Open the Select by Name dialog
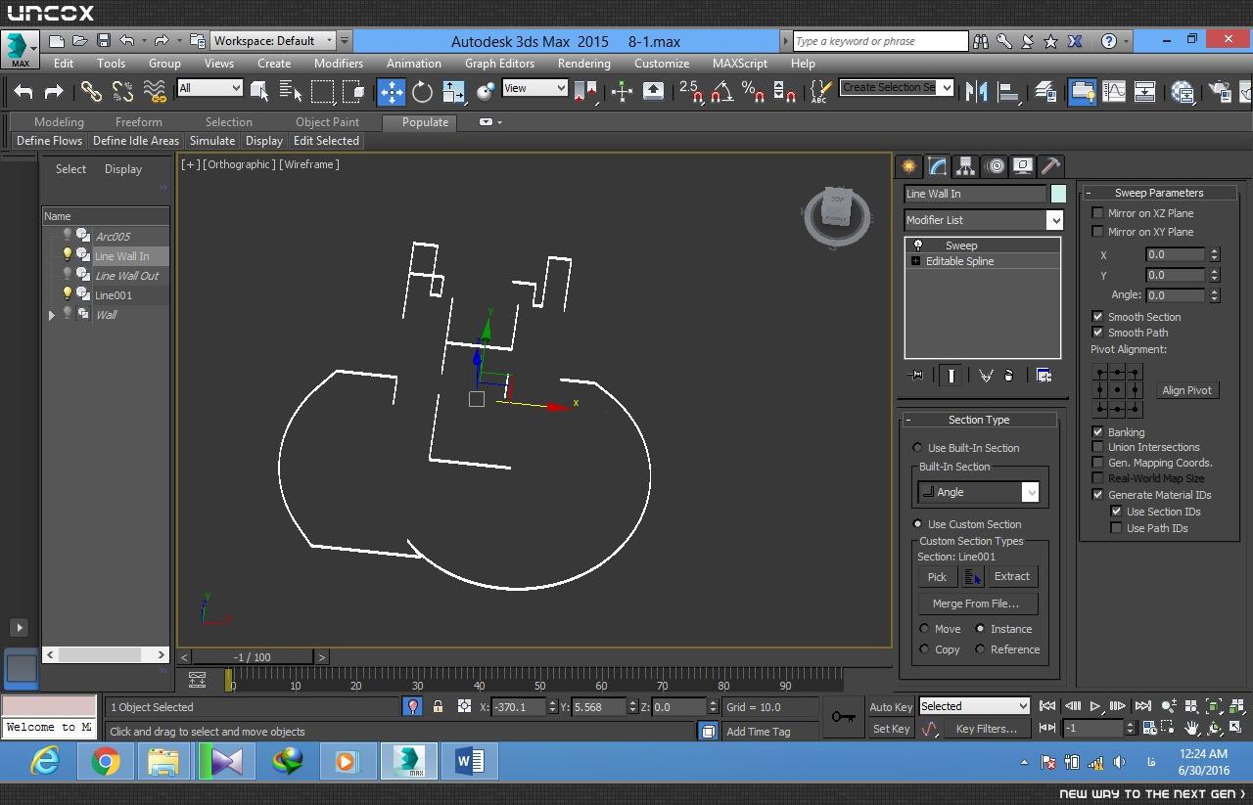This screenshot has height=805, width=1253. pos(291,91)
